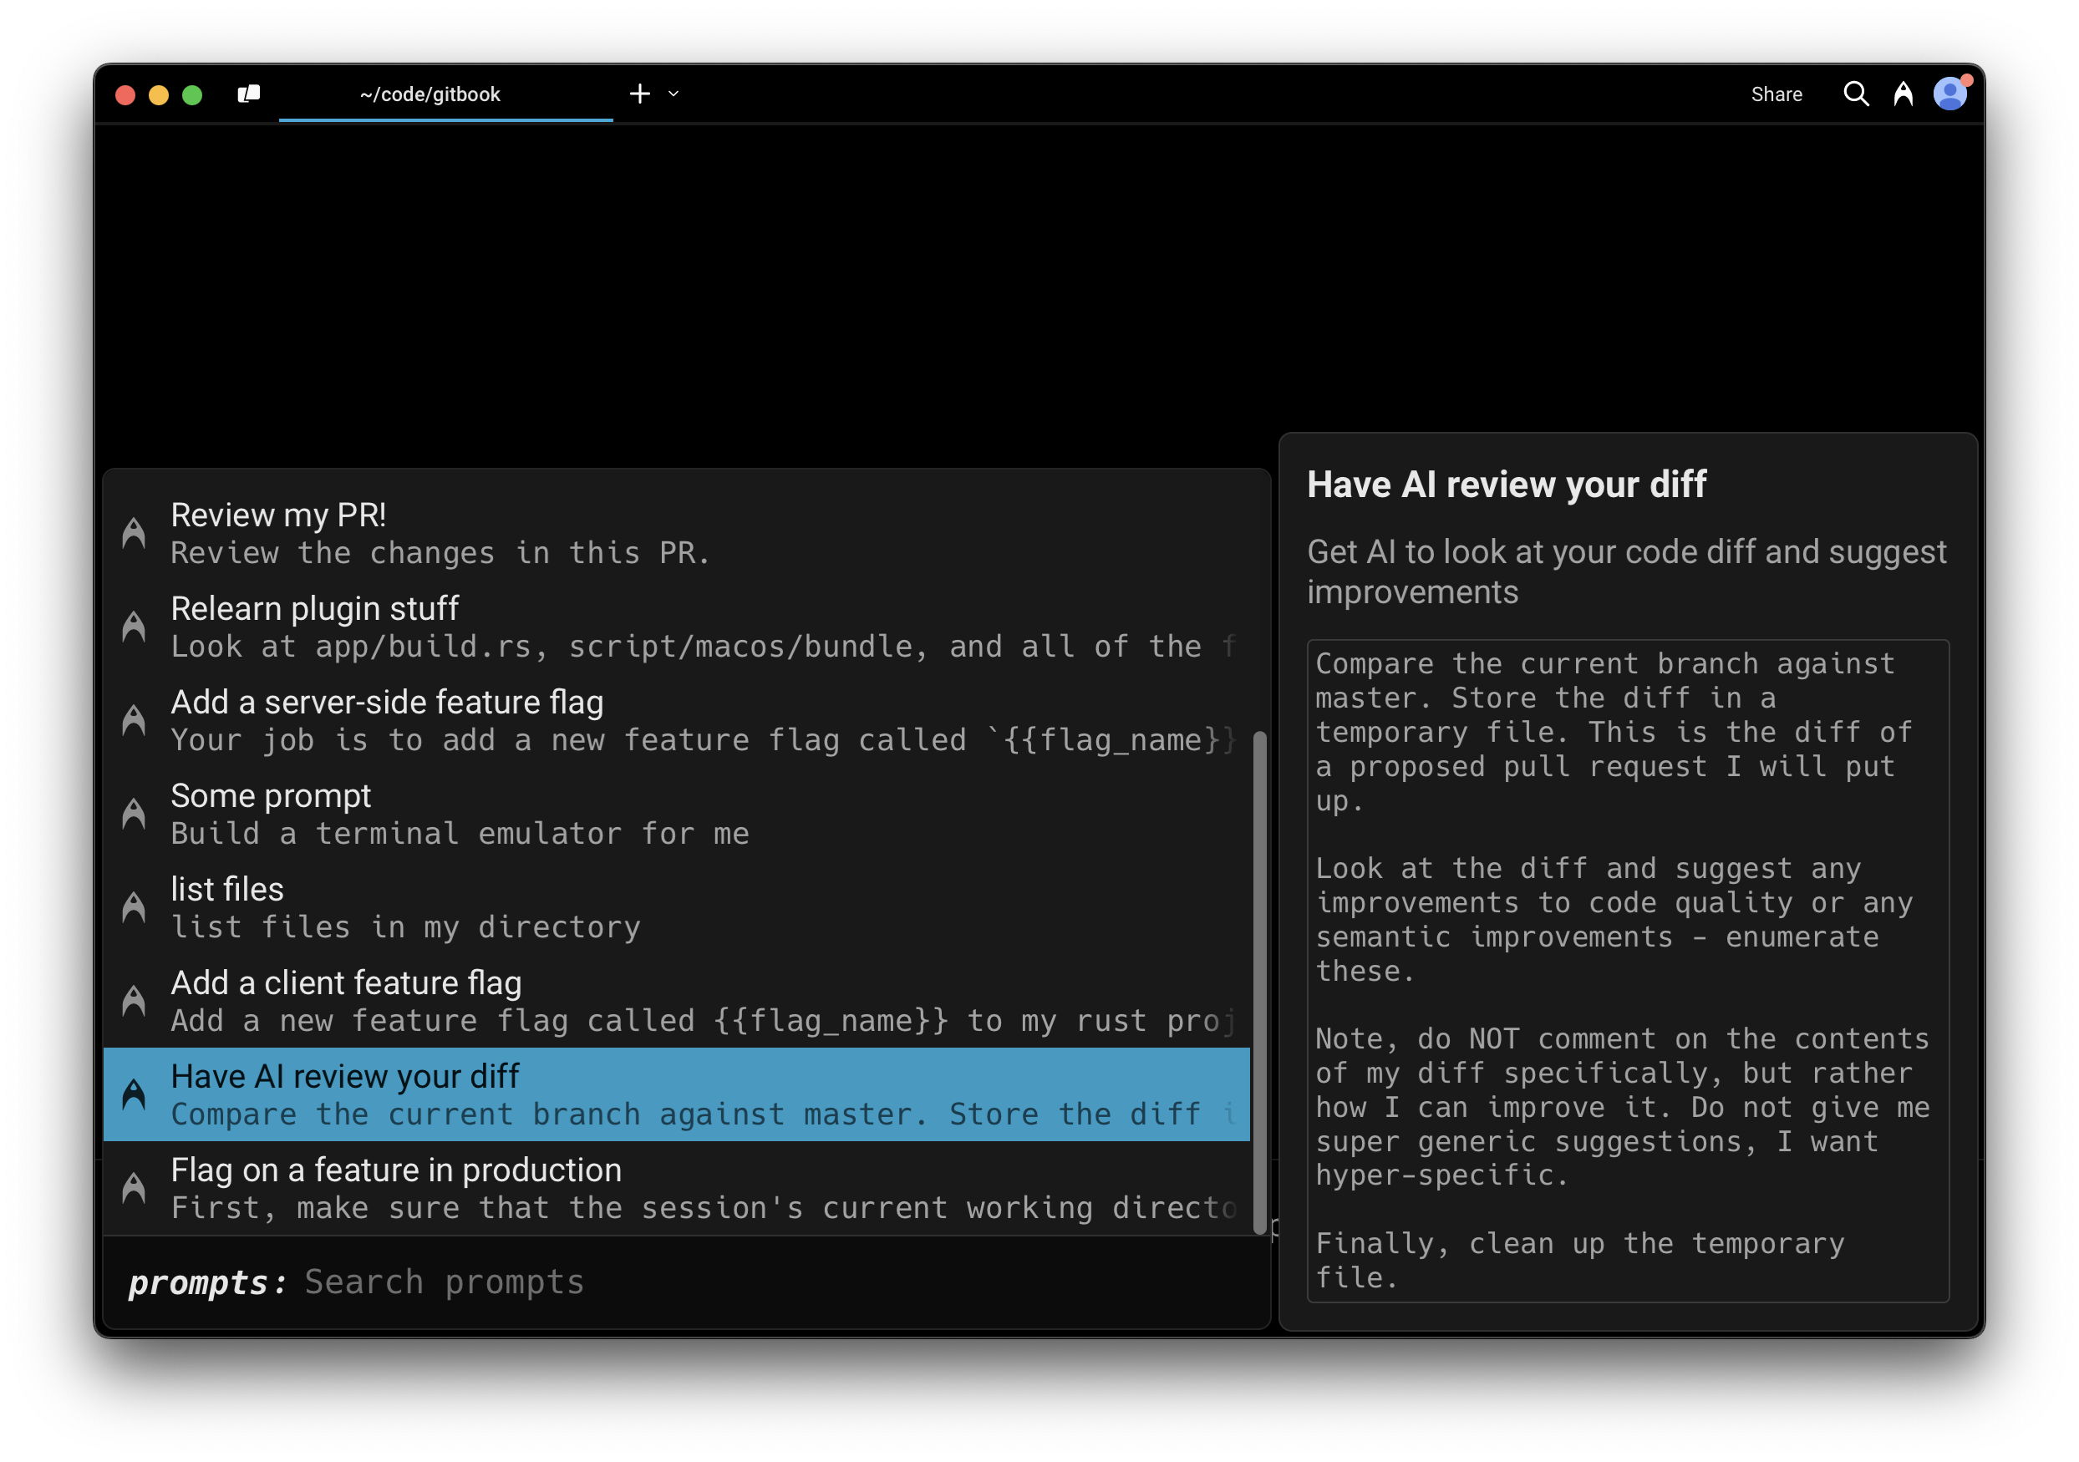Select the 'Add a server-side feature flag' prompt
This screenshot has width=2079, height=1462.
click(x=543, y=719)
